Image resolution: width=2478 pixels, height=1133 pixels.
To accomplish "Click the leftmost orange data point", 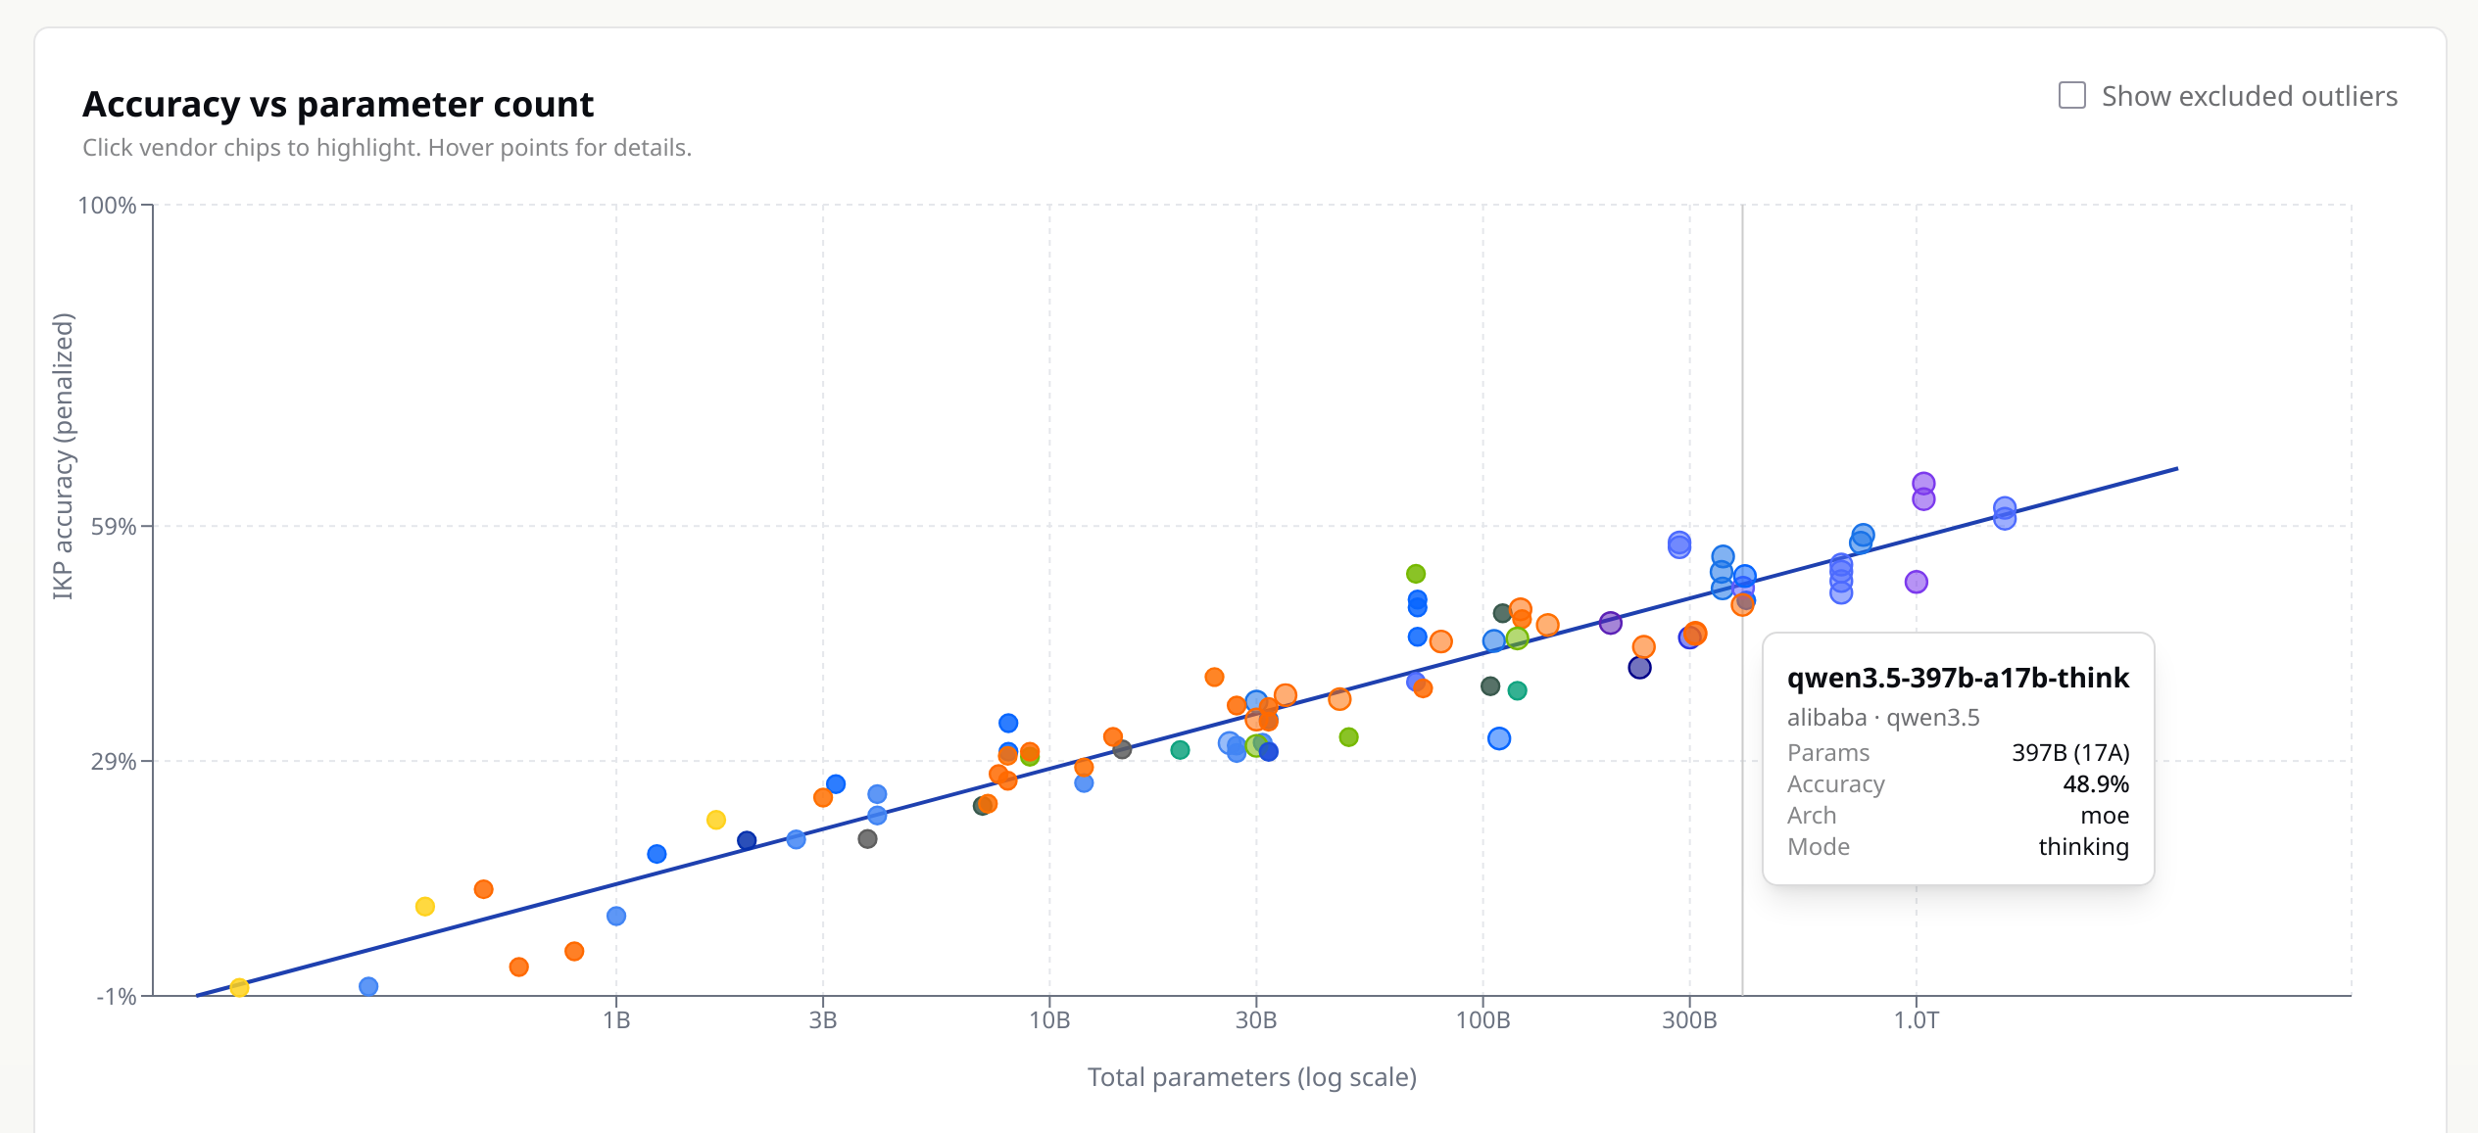I will tap(483, 889).
